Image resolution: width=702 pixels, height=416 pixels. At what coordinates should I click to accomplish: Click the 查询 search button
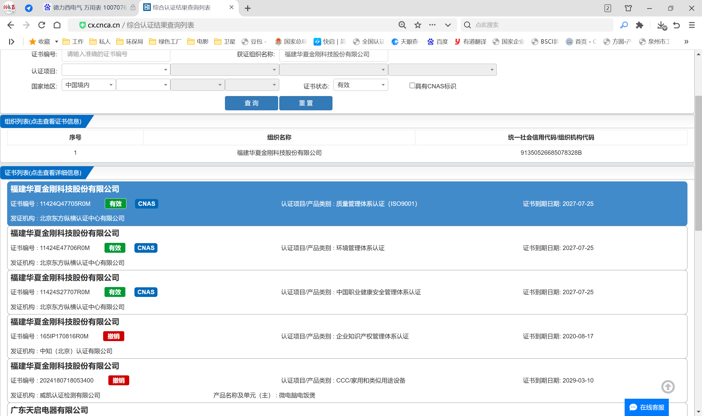(x=251, y=103)
